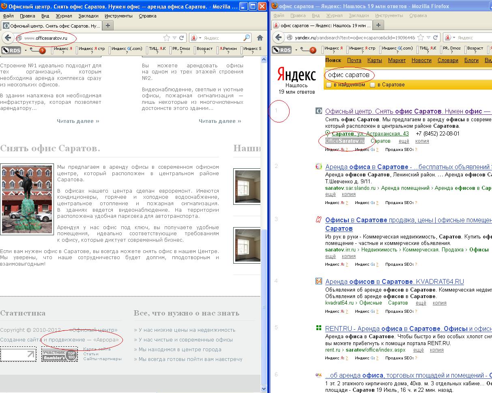Click the Rambler's Top 100 counter badge
492x393 pixels.
(x=59, y=355)
